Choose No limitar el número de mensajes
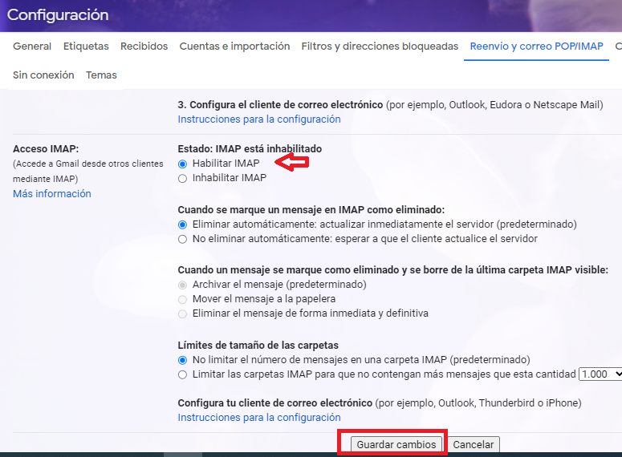 coord(182,360)
